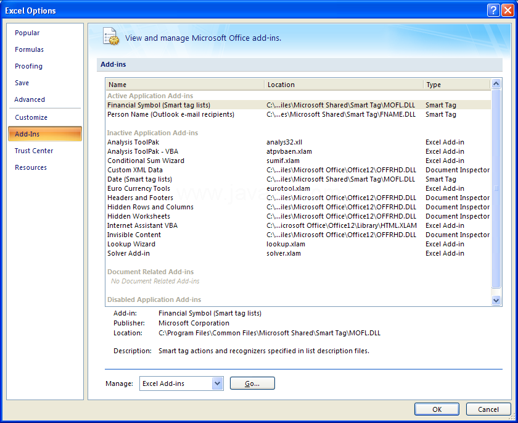Click the analys32.xll location cell

pos(284,142)
